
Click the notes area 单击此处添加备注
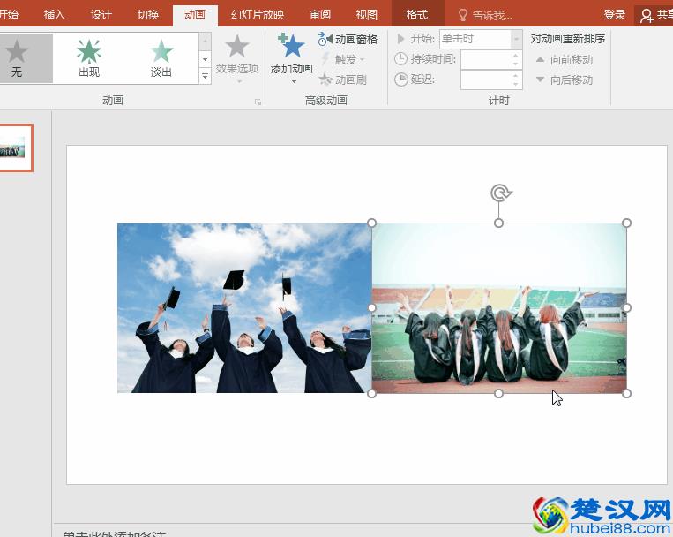(114, 534)
